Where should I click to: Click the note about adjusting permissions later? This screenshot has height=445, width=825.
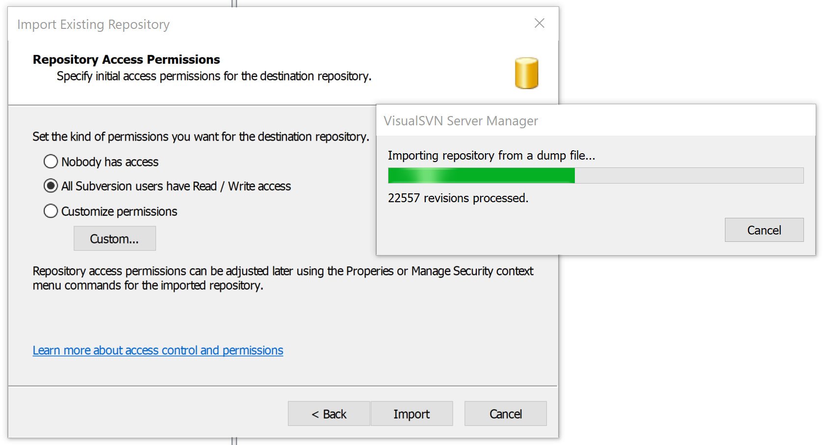283,278
